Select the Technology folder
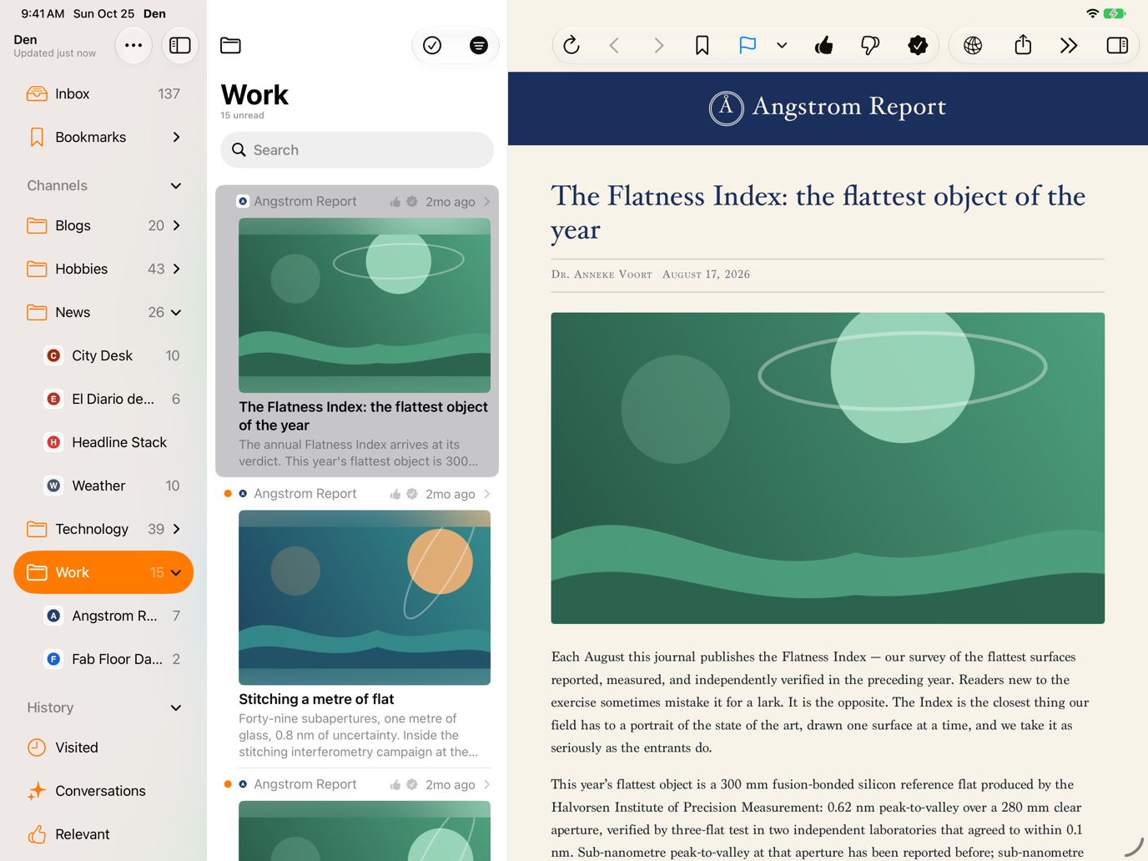The width and height of the screenshot is (1148, 861). [x=103, y=529]
